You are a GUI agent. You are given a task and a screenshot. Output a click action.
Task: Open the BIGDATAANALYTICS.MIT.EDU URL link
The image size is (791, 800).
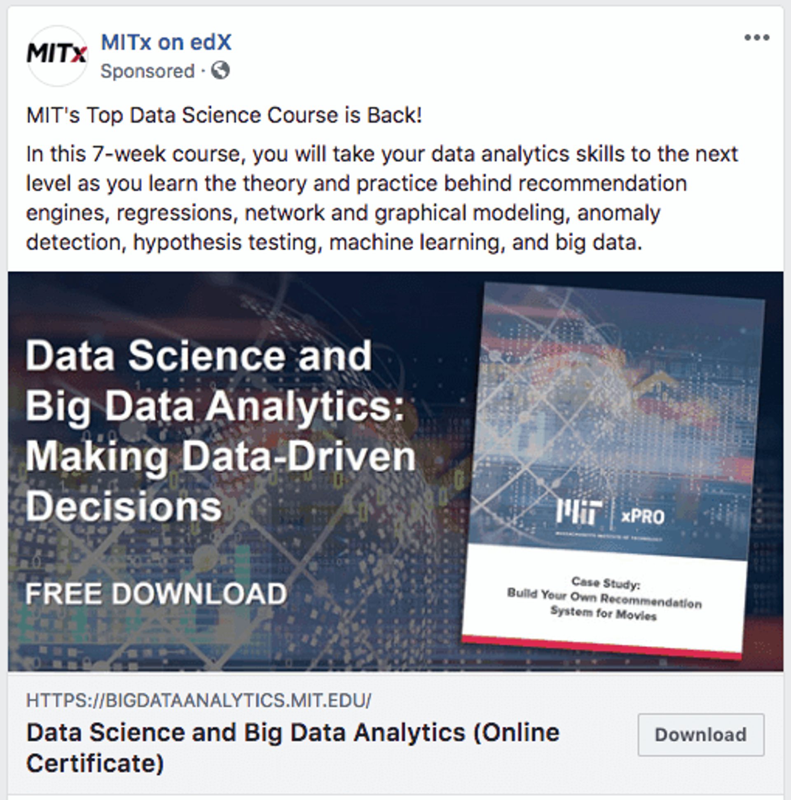point(199,700)
